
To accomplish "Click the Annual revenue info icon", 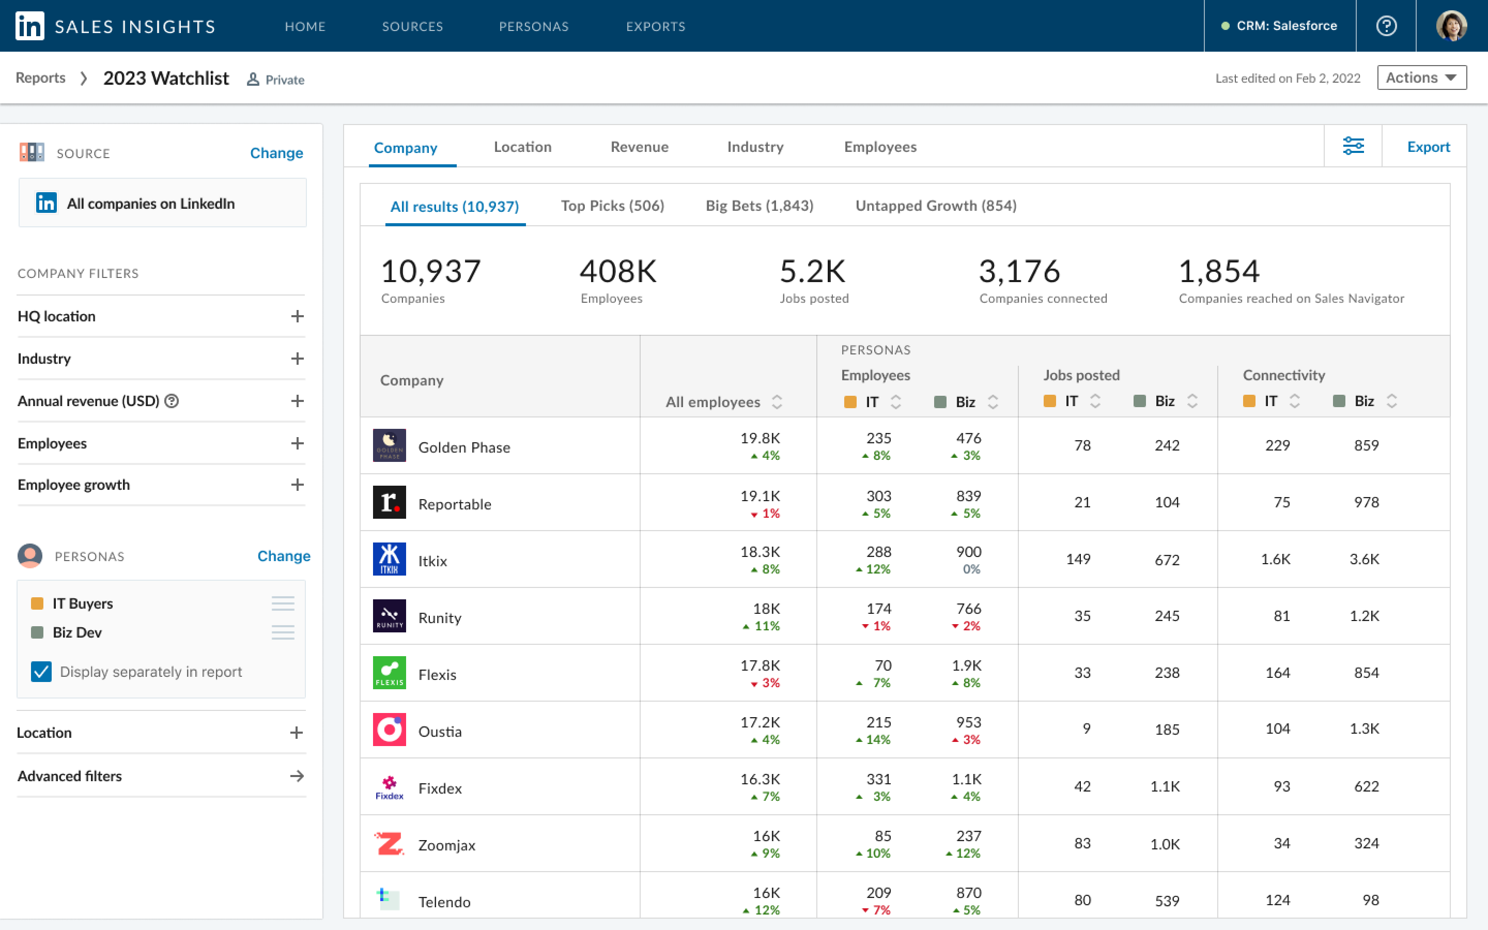I will [172, 401].
